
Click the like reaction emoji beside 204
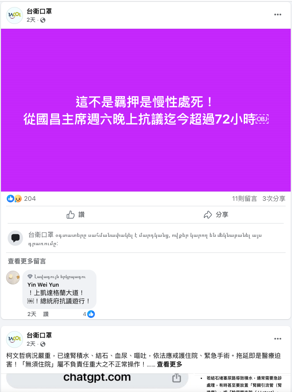pos(10,199)
